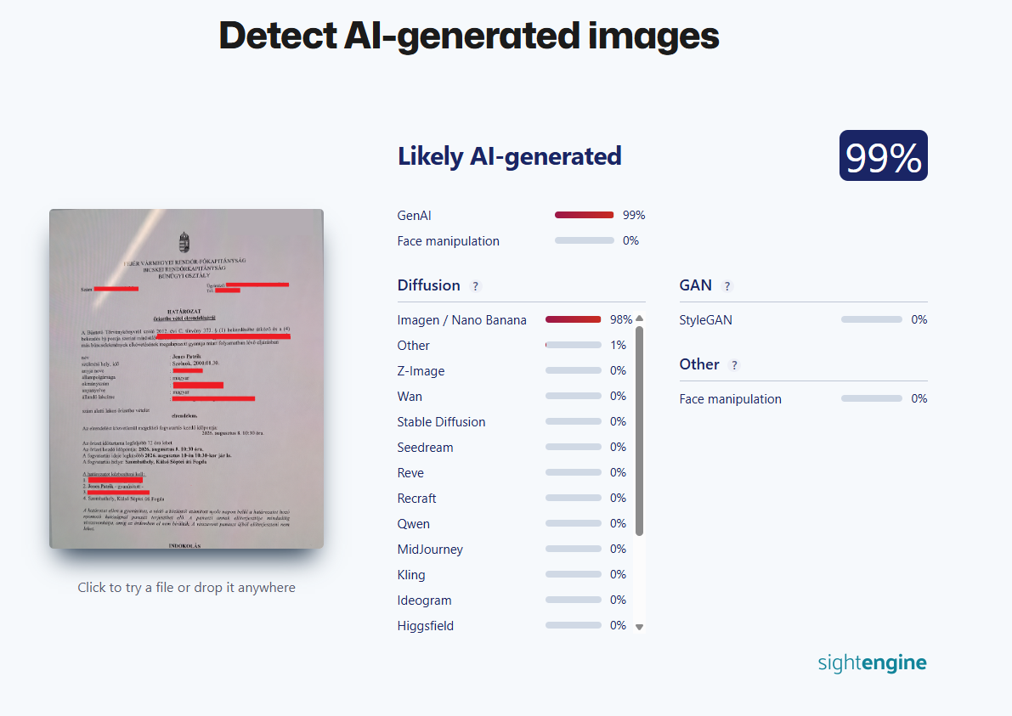Select the 'Z-Image' row label

click(421, 371)
